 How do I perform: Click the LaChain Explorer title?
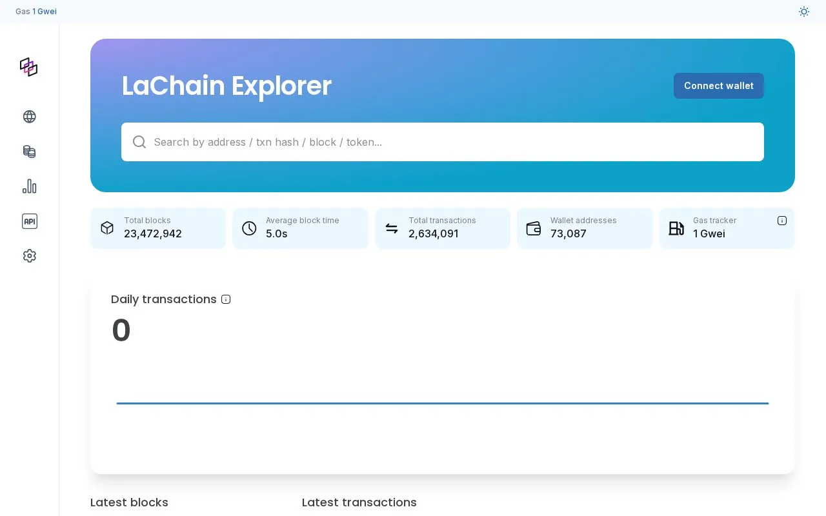pyautogui.click(x=227, y=86)
